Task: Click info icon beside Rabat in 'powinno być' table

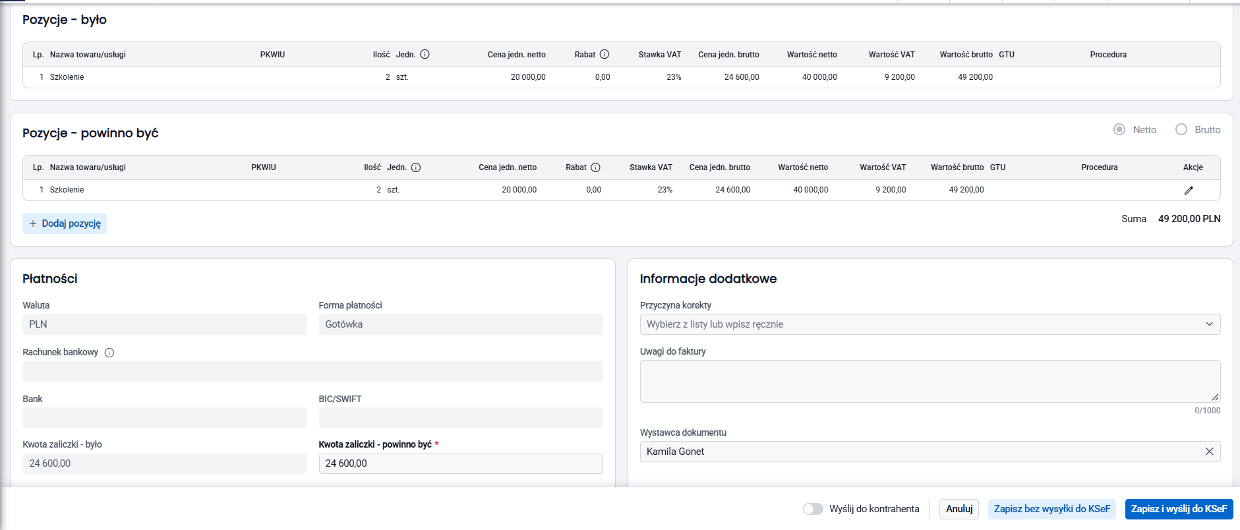Action: point(595,167)
